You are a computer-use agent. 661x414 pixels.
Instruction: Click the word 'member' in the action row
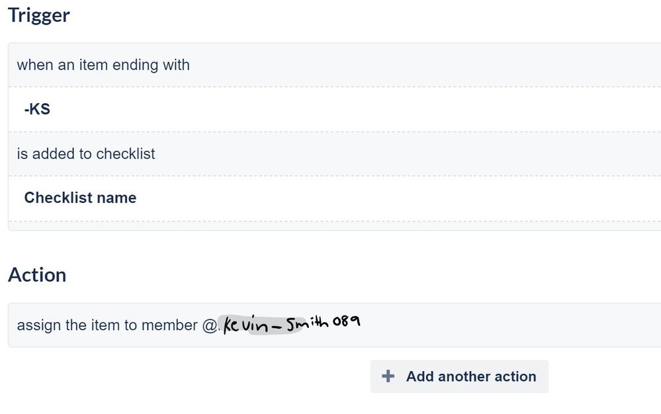pos(169,325)
